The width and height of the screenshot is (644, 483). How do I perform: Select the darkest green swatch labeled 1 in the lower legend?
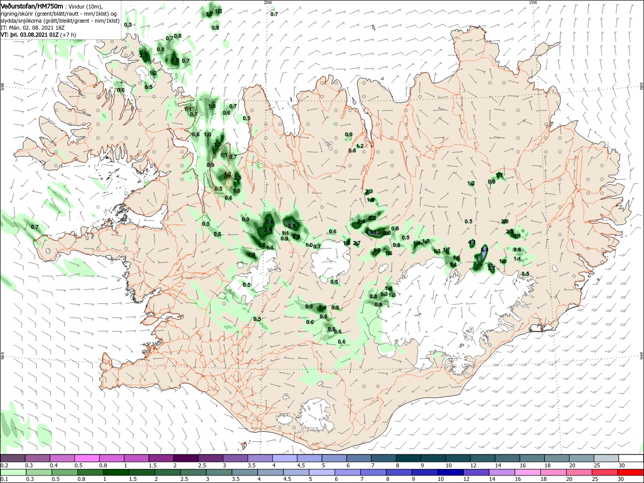click(x=116, y=472)
